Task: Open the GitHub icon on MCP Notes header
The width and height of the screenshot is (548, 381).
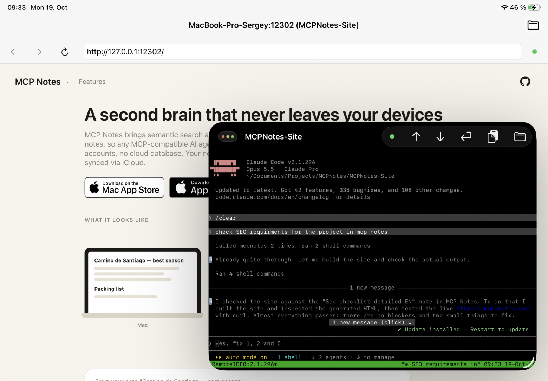Action: tap(525, 82)
